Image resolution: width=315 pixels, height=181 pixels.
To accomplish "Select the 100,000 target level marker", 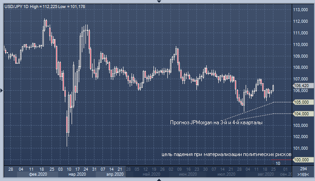I will coord(300,160).
